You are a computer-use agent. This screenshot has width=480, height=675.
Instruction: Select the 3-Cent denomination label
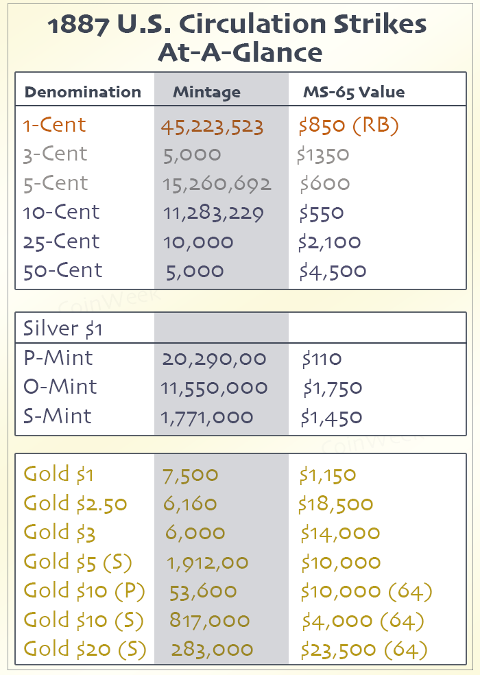tap(55, 154)
